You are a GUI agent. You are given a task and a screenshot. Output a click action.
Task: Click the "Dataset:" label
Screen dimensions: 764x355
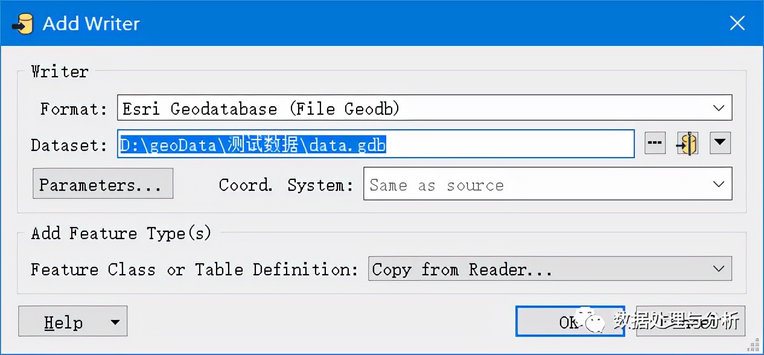click(x=69, y=145)
